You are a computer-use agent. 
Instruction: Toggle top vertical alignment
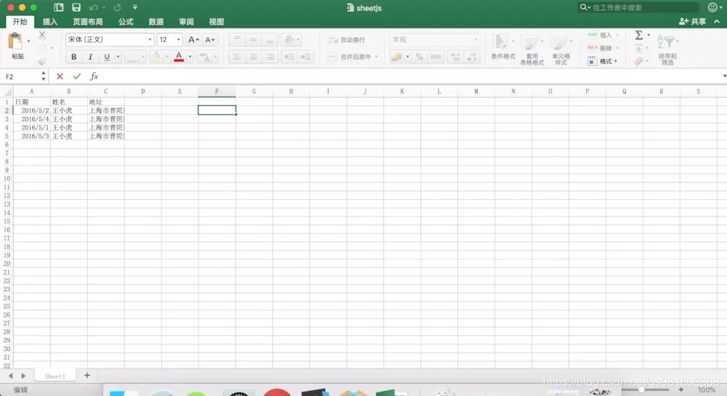pos(237,40)
